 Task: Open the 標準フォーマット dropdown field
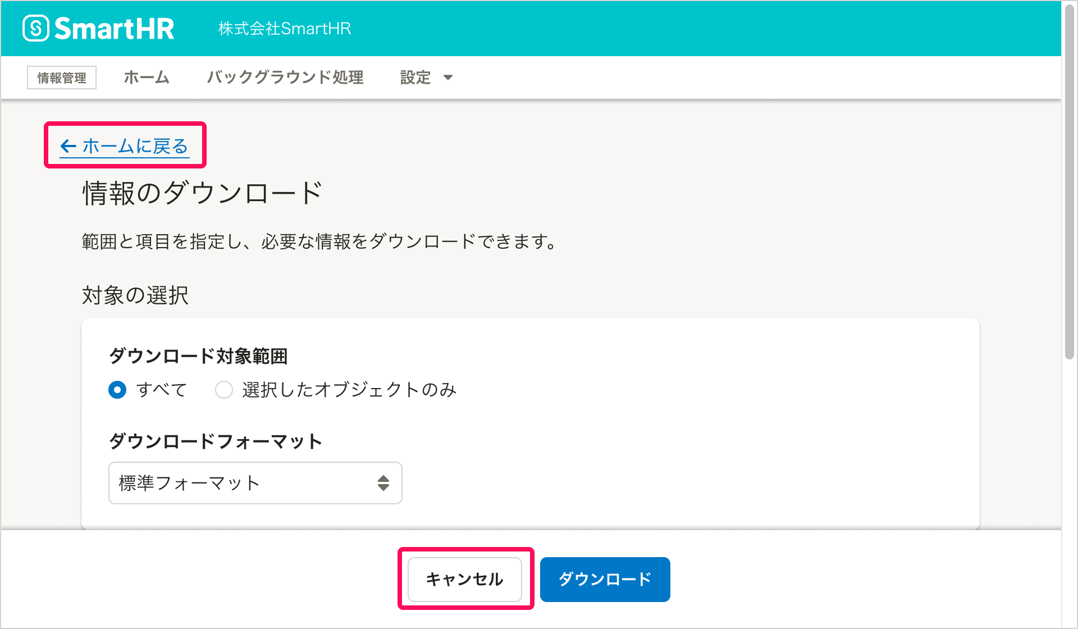[x=247, y=483]
